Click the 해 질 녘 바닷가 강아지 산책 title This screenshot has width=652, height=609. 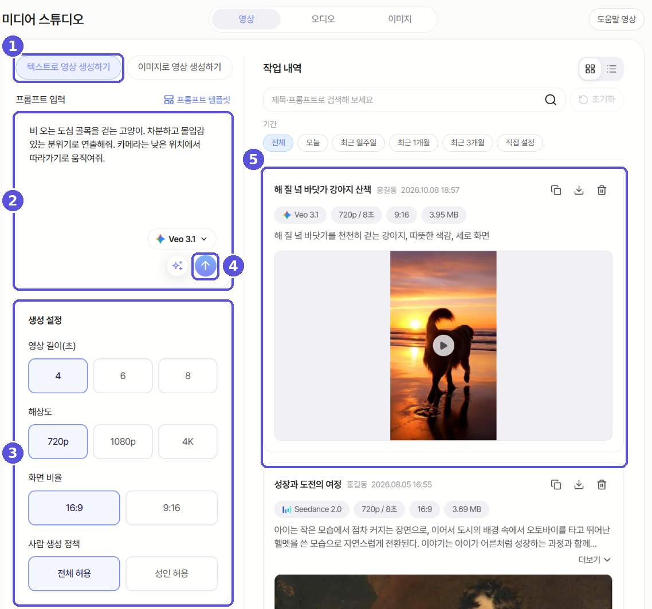[322, 190]
